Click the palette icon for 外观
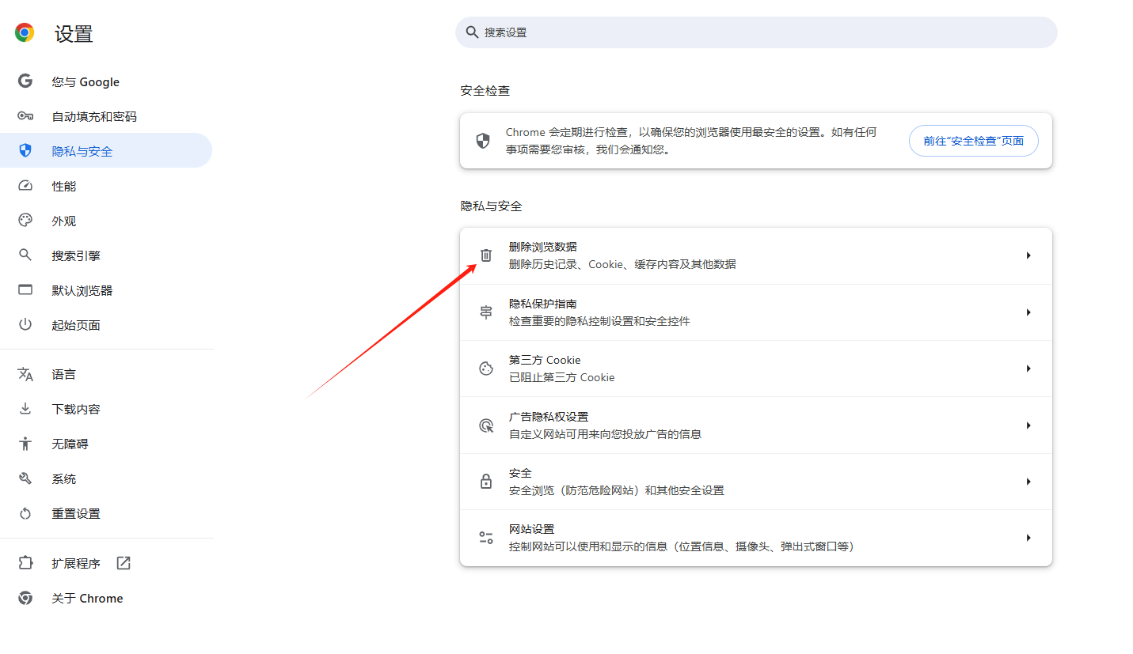The image size is (1133, 654). pos(25,221)
